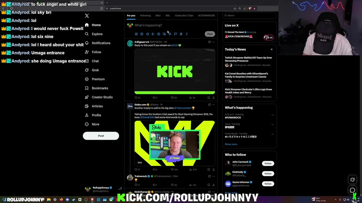Open Grok from the sidebar
The width and height of the screenshot is (362, 203).
tap(92, 70)
